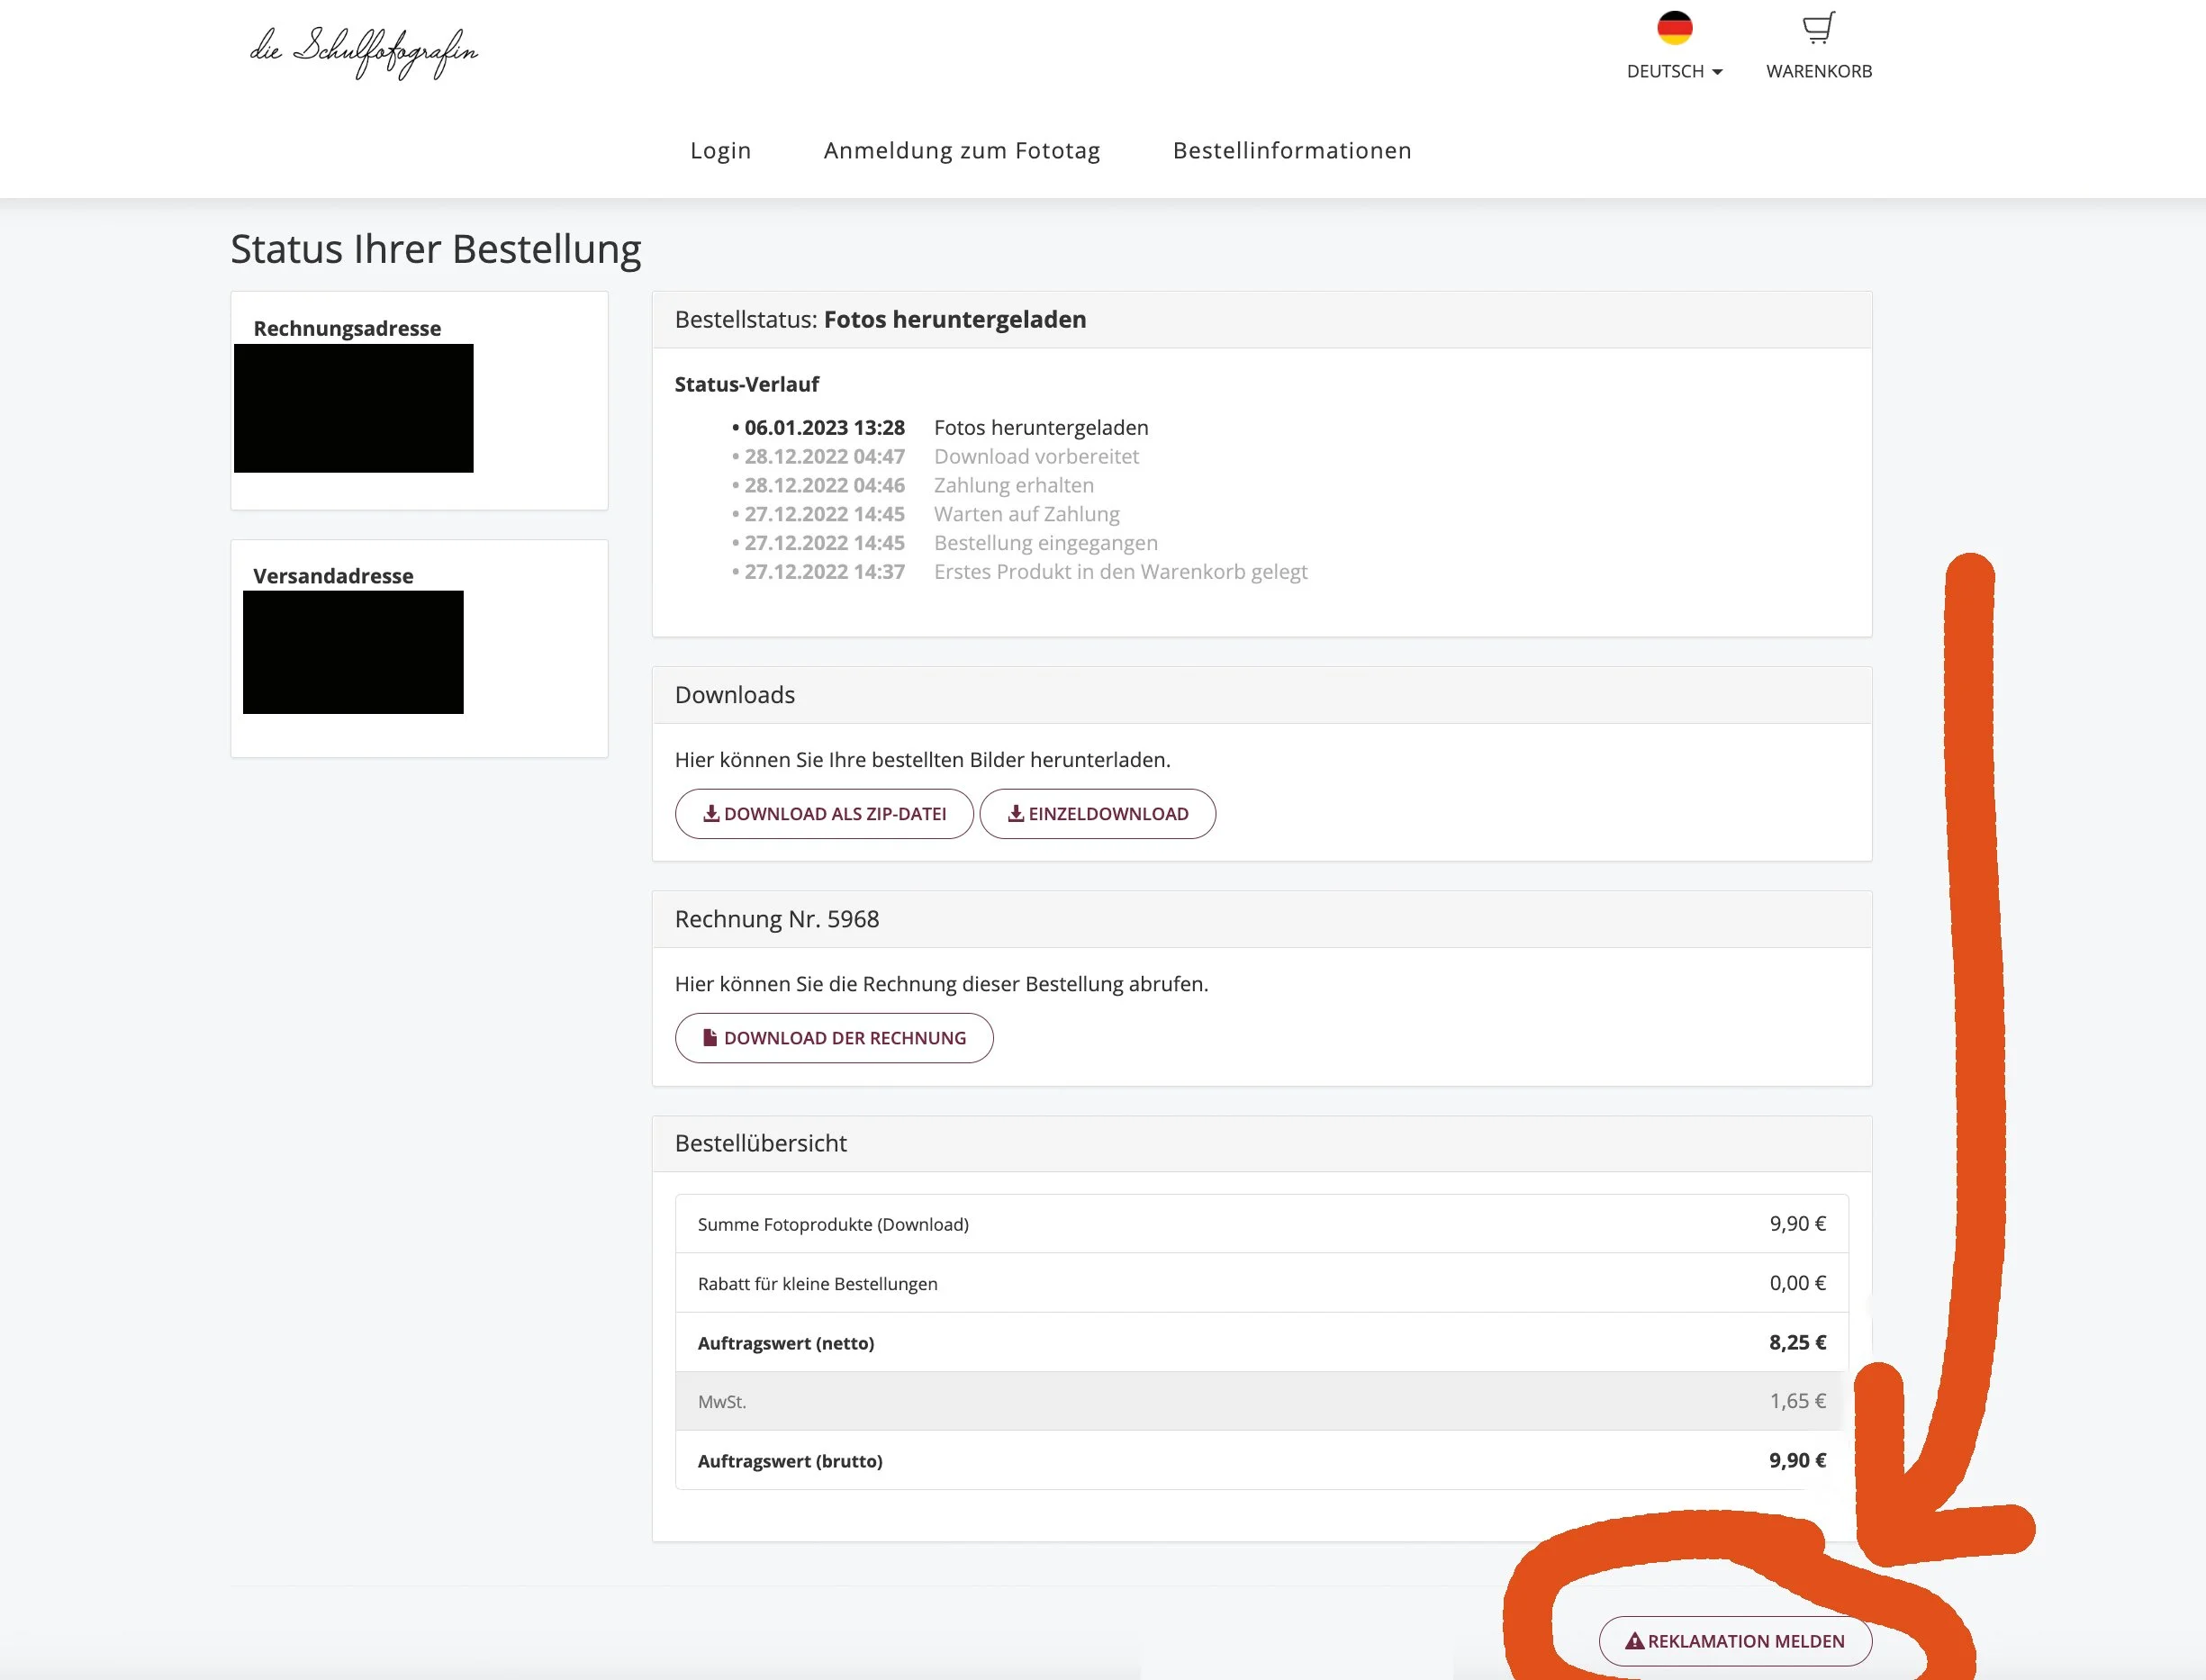Click the Fotos heruntergeladen status entry
The image size is (2206, 1680).
(x=1040, y=428)
